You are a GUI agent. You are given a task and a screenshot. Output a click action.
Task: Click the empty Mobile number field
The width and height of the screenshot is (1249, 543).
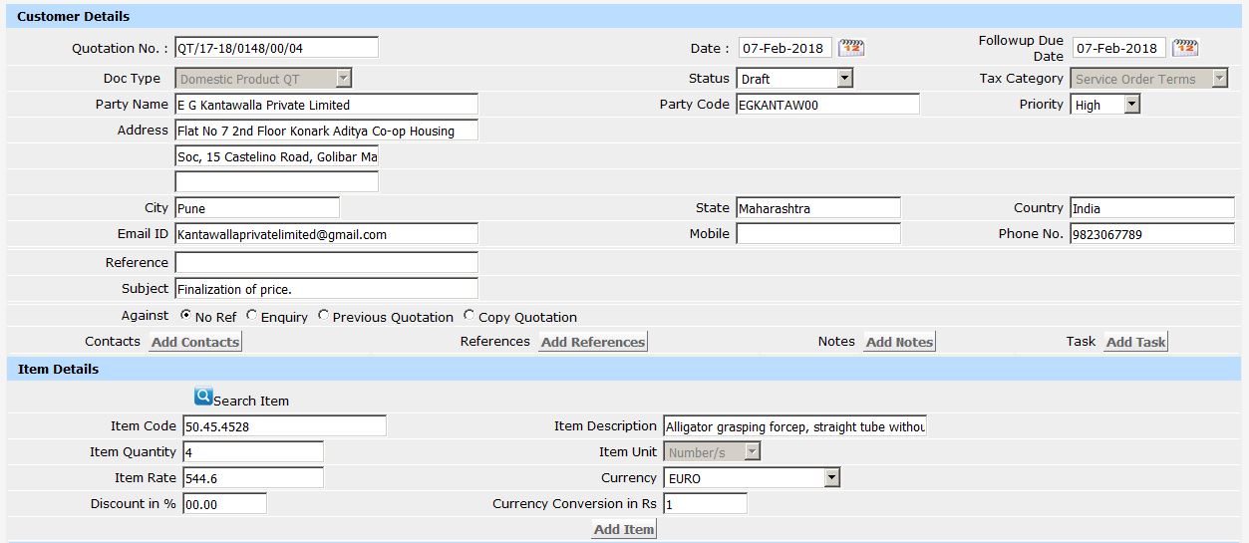817,234
